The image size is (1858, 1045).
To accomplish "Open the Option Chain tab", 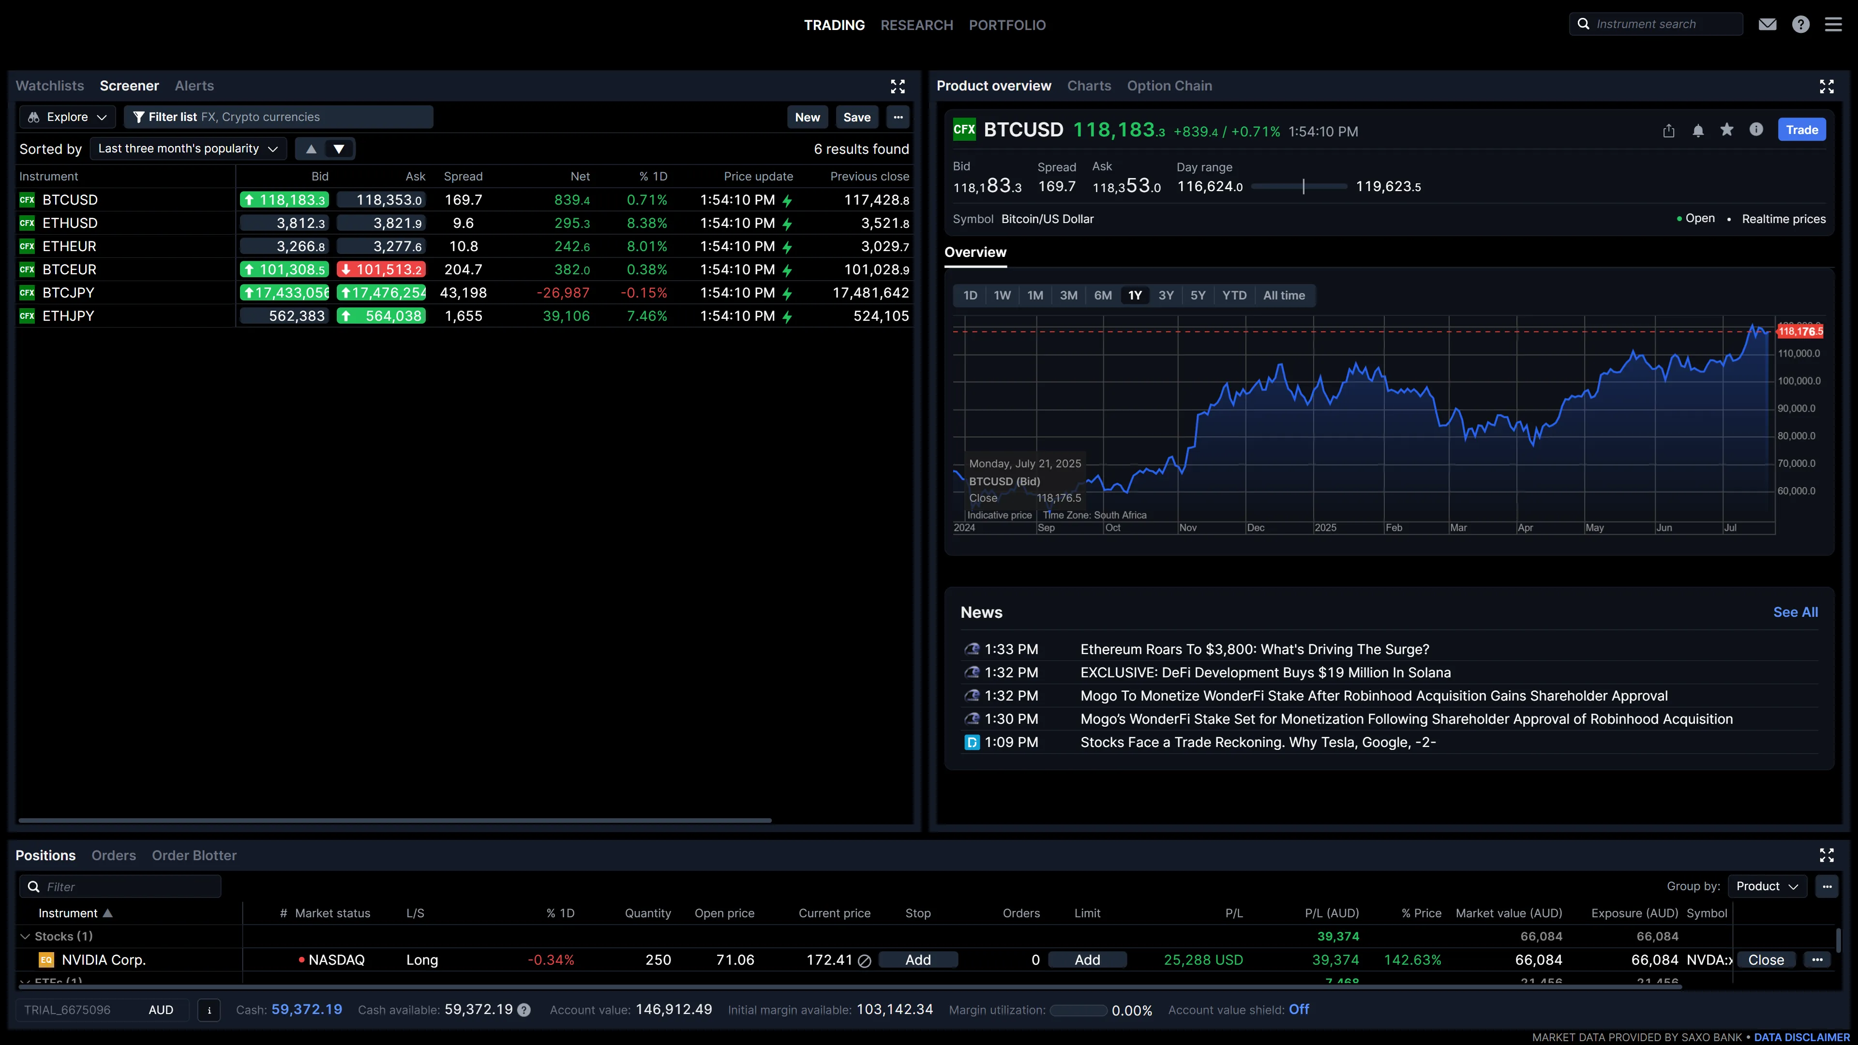I will coord(1169,86).
